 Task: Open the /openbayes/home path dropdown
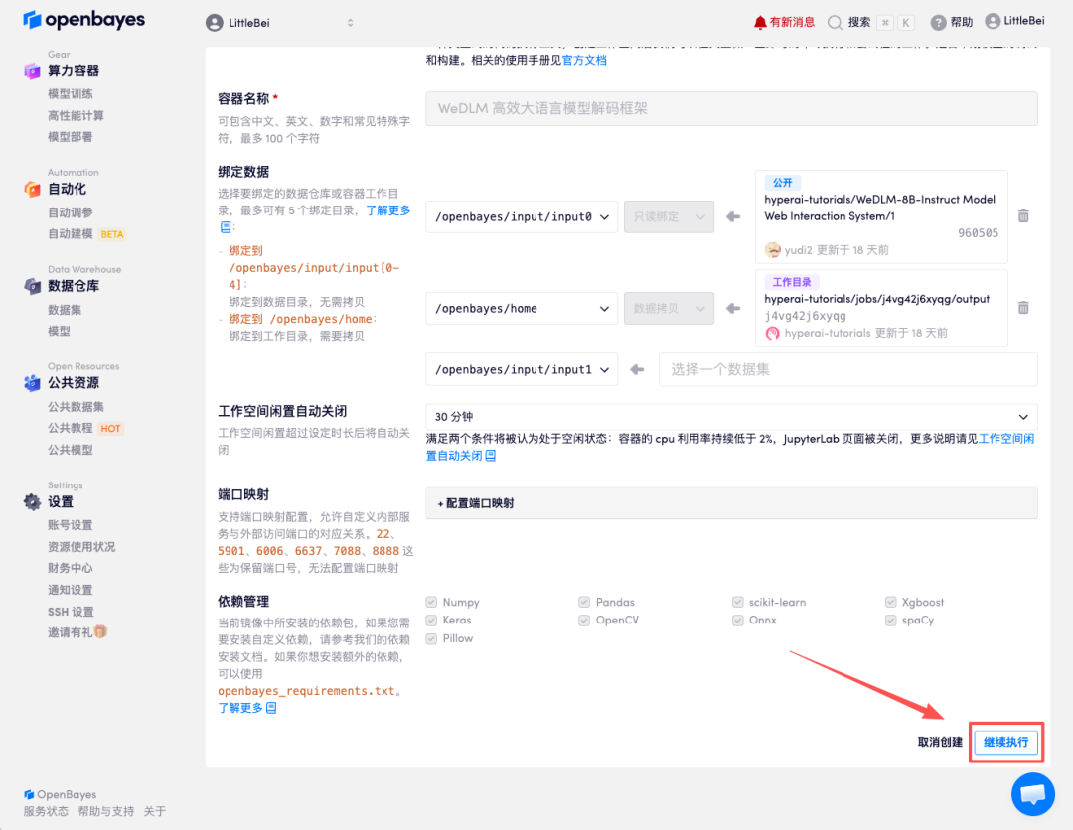[x=522, y=309]
